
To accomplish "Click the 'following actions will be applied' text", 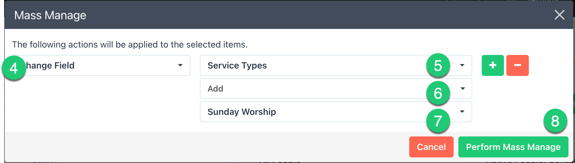I will (130, 45).
